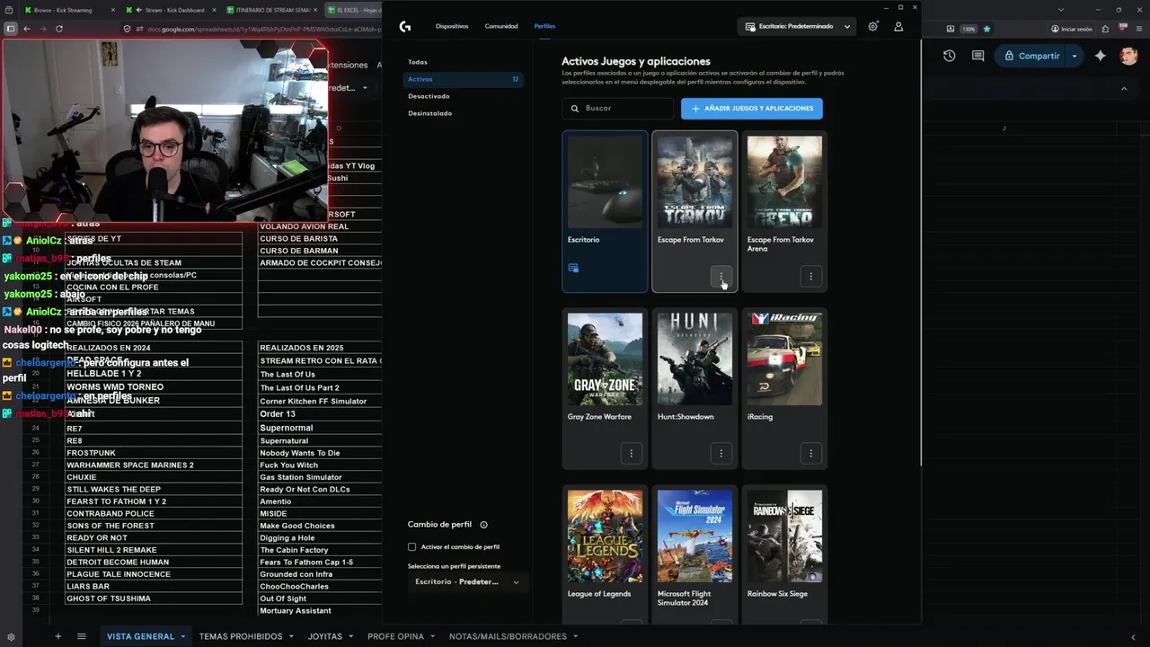The width and height of the screenshot is (1150, 647).
Task: Reload the browser page
Action: (x=59, y=29)
